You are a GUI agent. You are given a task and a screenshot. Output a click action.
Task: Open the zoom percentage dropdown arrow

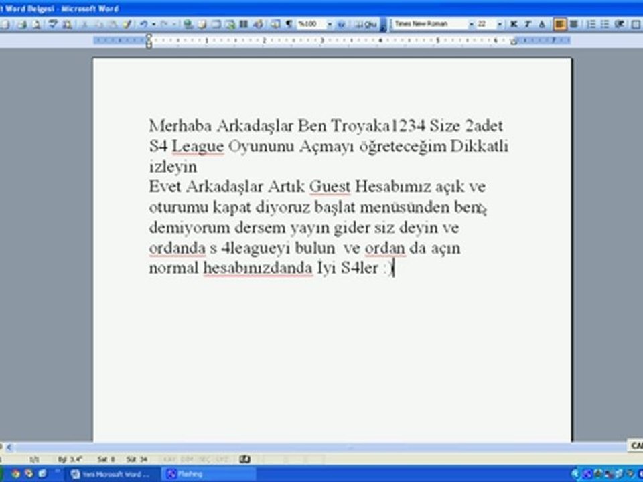[330, 25]
